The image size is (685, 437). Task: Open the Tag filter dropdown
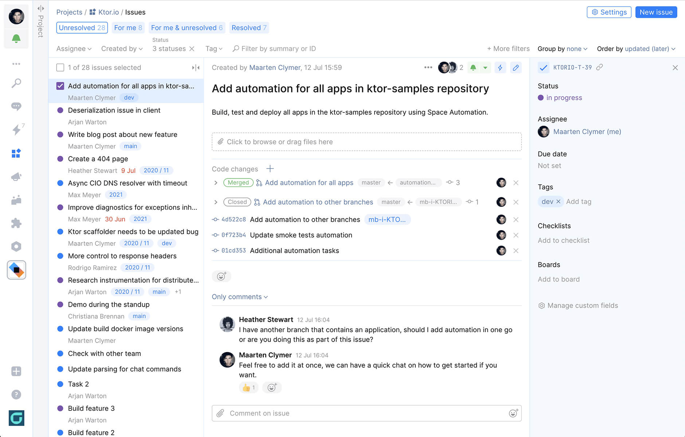214,48
